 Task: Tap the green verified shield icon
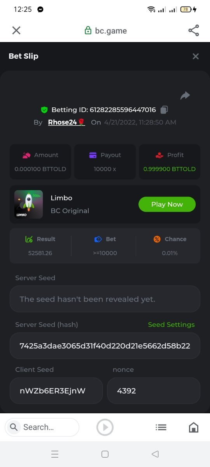[x=44, y=110]
